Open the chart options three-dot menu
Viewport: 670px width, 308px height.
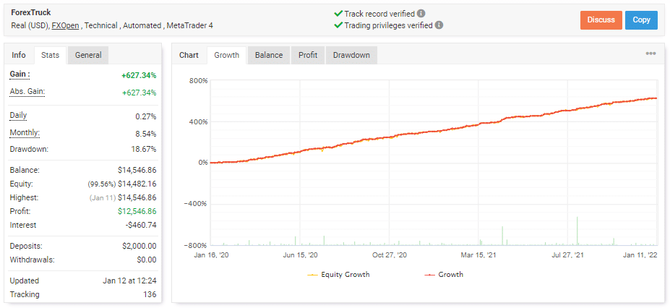click(x=650, y=54)
